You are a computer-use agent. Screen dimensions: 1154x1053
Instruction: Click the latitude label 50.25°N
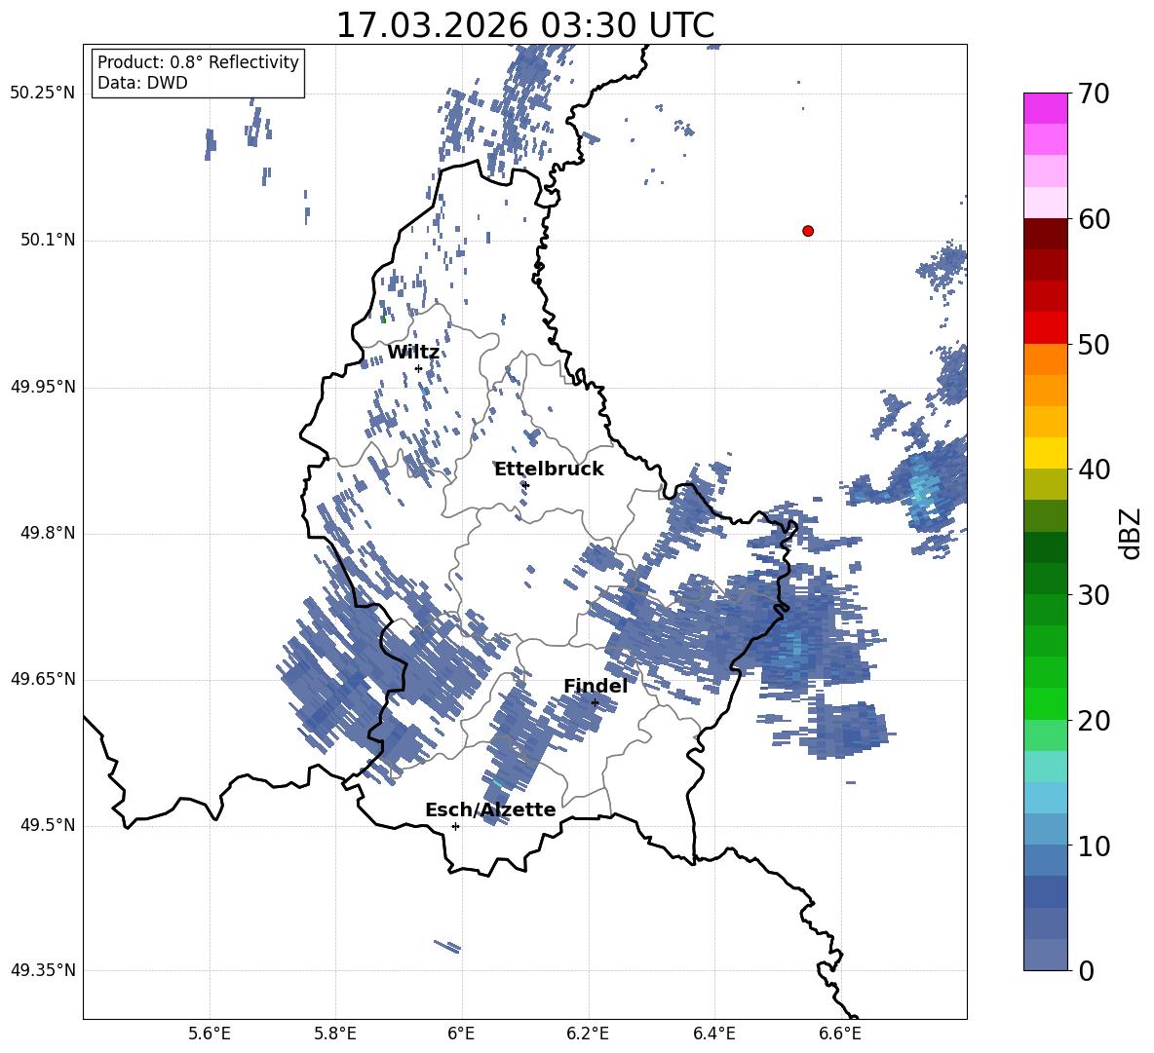[x=43, y=94]
